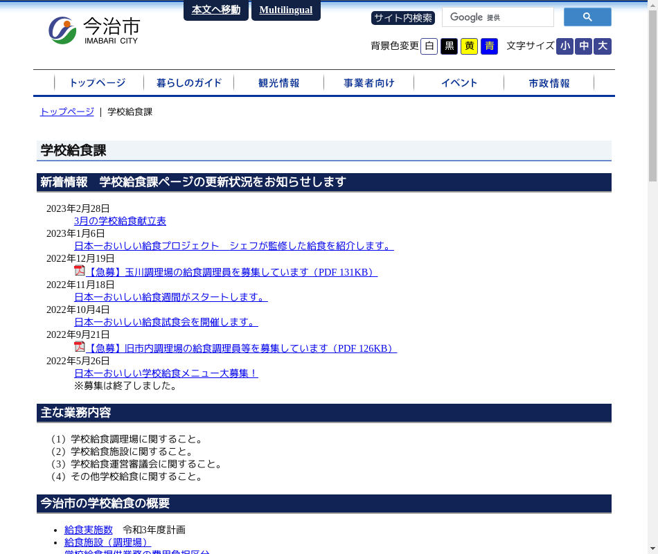This screenshot has height=554, width=658.
Task: Open the 3月の学校給食献立表 link
Action: click(120, 221)
